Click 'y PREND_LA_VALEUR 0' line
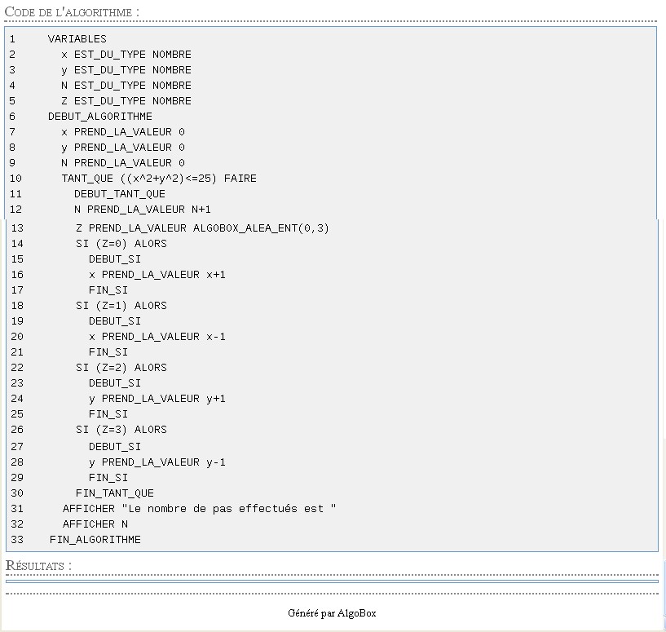Screen dimensions: 666x632 click(123, 148)
